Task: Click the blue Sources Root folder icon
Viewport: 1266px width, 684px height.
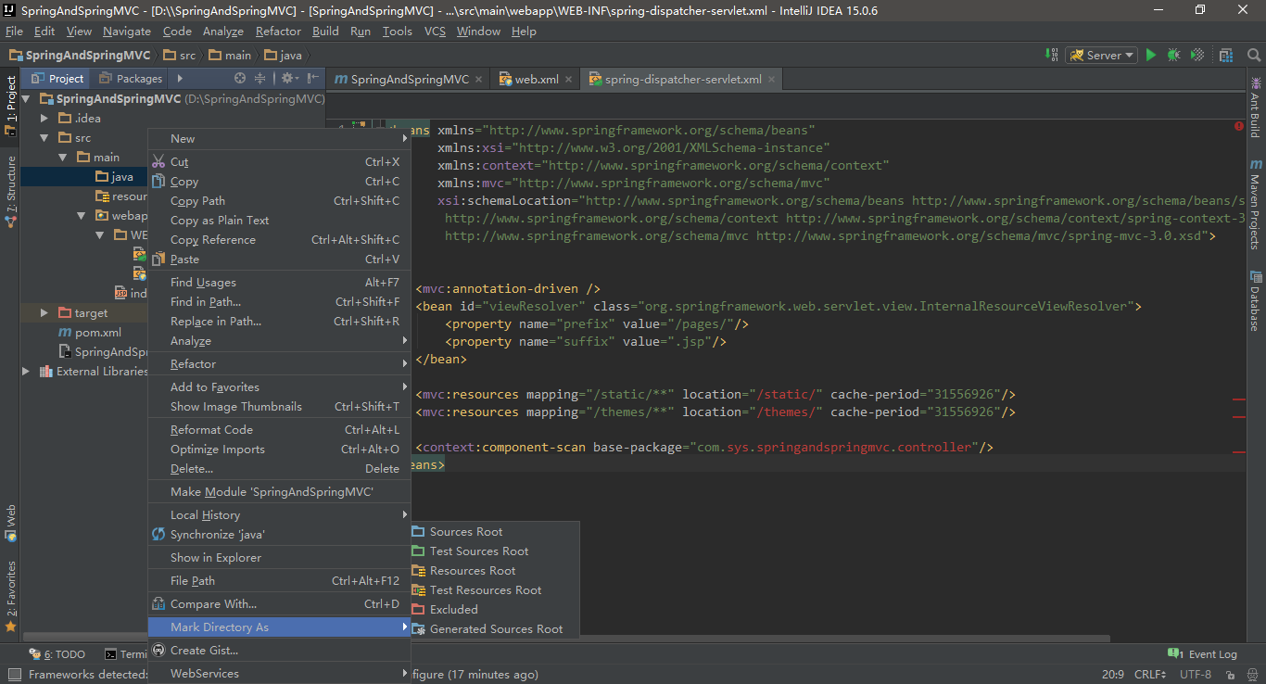Action: [x=418, y=531]
